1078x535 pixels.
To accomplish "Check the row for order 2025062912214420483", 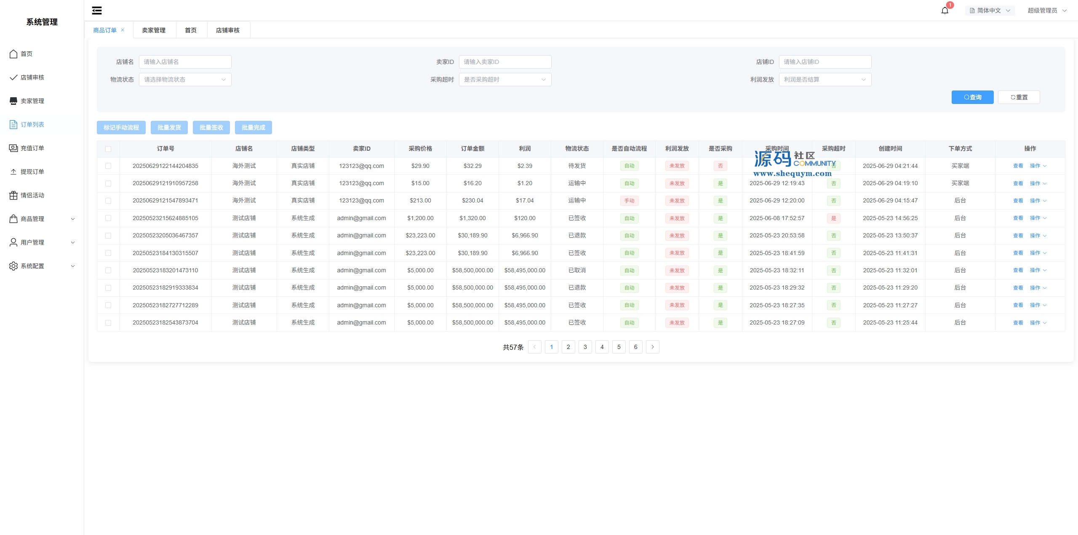I will 108,166.
